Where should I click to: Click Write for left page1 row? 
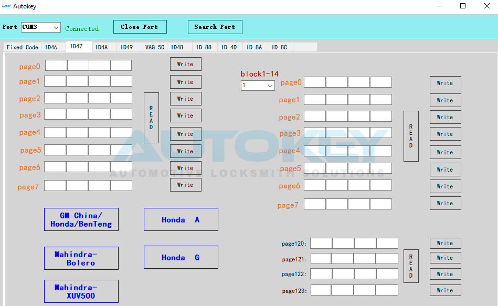pyautogui.click(x=185, y=82)
